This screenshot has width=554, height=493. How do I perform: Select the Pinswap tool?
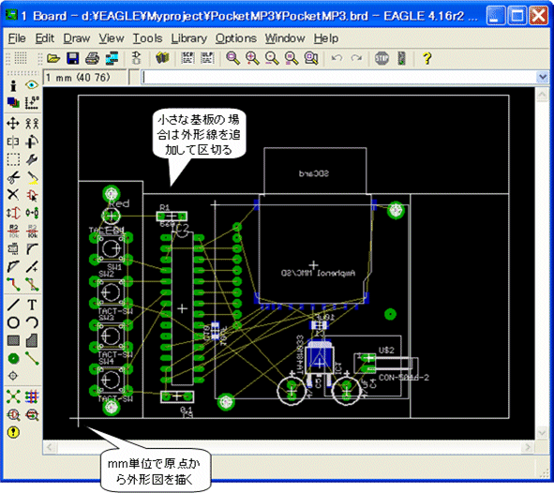click(x=13, y=213)
